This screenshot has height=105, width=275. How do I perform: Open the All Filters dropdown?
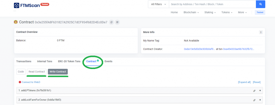(158, 4)
